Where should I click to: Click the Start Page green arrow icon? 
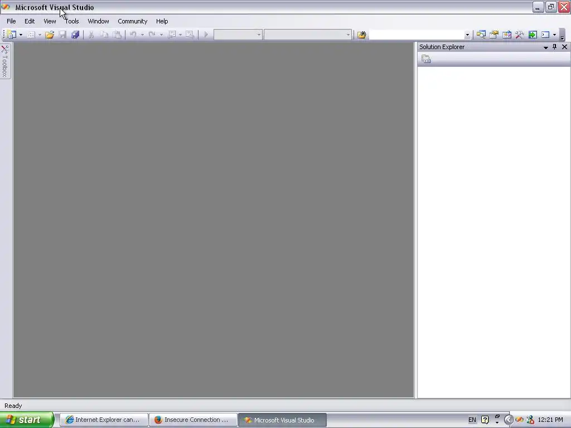533,35
